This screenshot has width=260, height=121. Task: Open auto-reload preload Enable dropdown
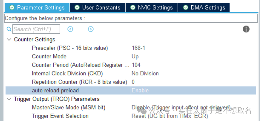click(x=194, y=90)
